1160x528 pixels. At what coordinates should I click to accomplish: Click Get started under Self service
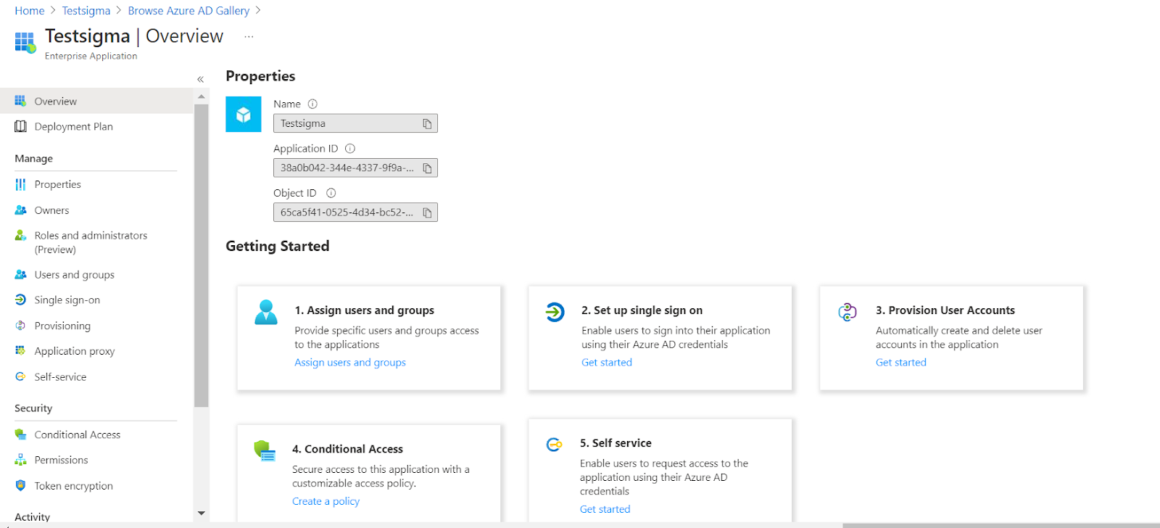point(605,509)
